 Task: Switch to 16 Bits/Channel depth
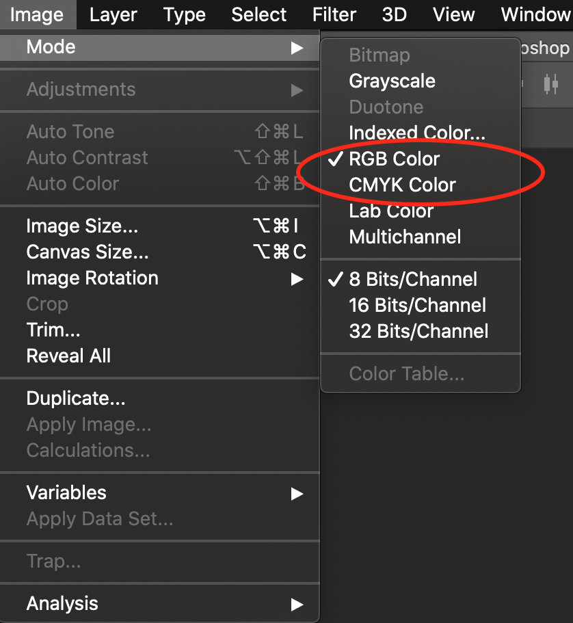click(417, 305)
